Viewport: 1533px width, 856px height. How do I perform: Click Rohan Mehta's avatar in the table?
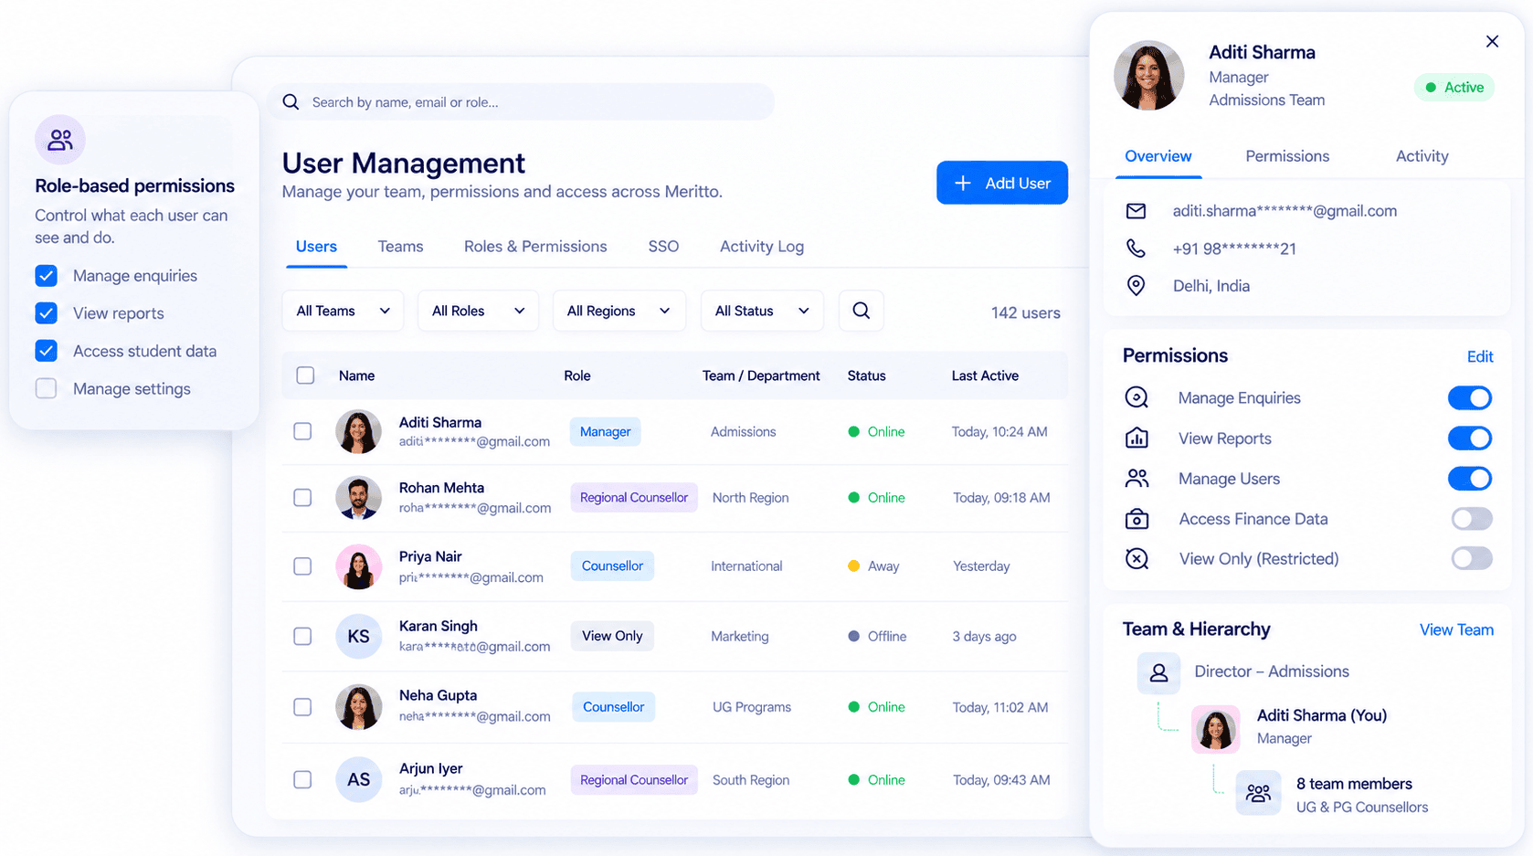[x=358, y=498]
